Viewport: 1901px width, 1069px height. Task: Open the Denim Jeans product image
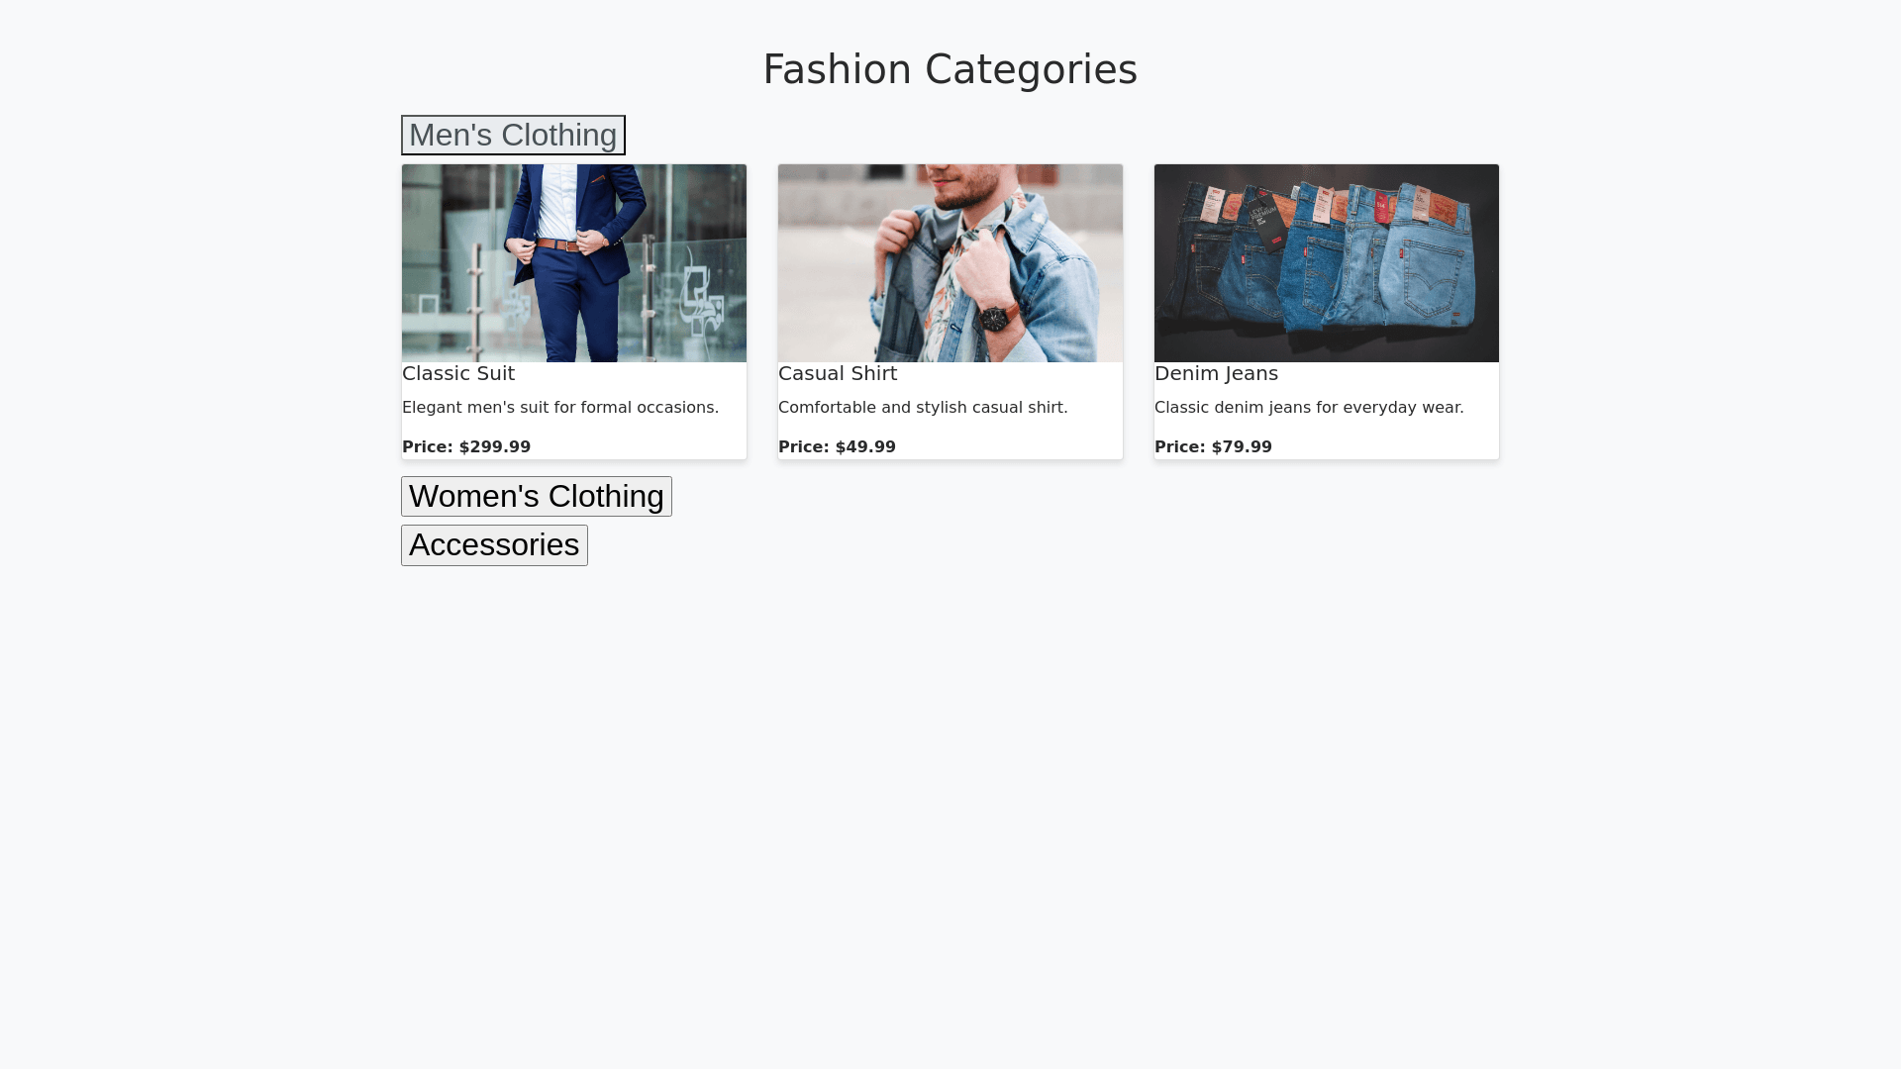pyautogui.click(x=1327, y=262)
